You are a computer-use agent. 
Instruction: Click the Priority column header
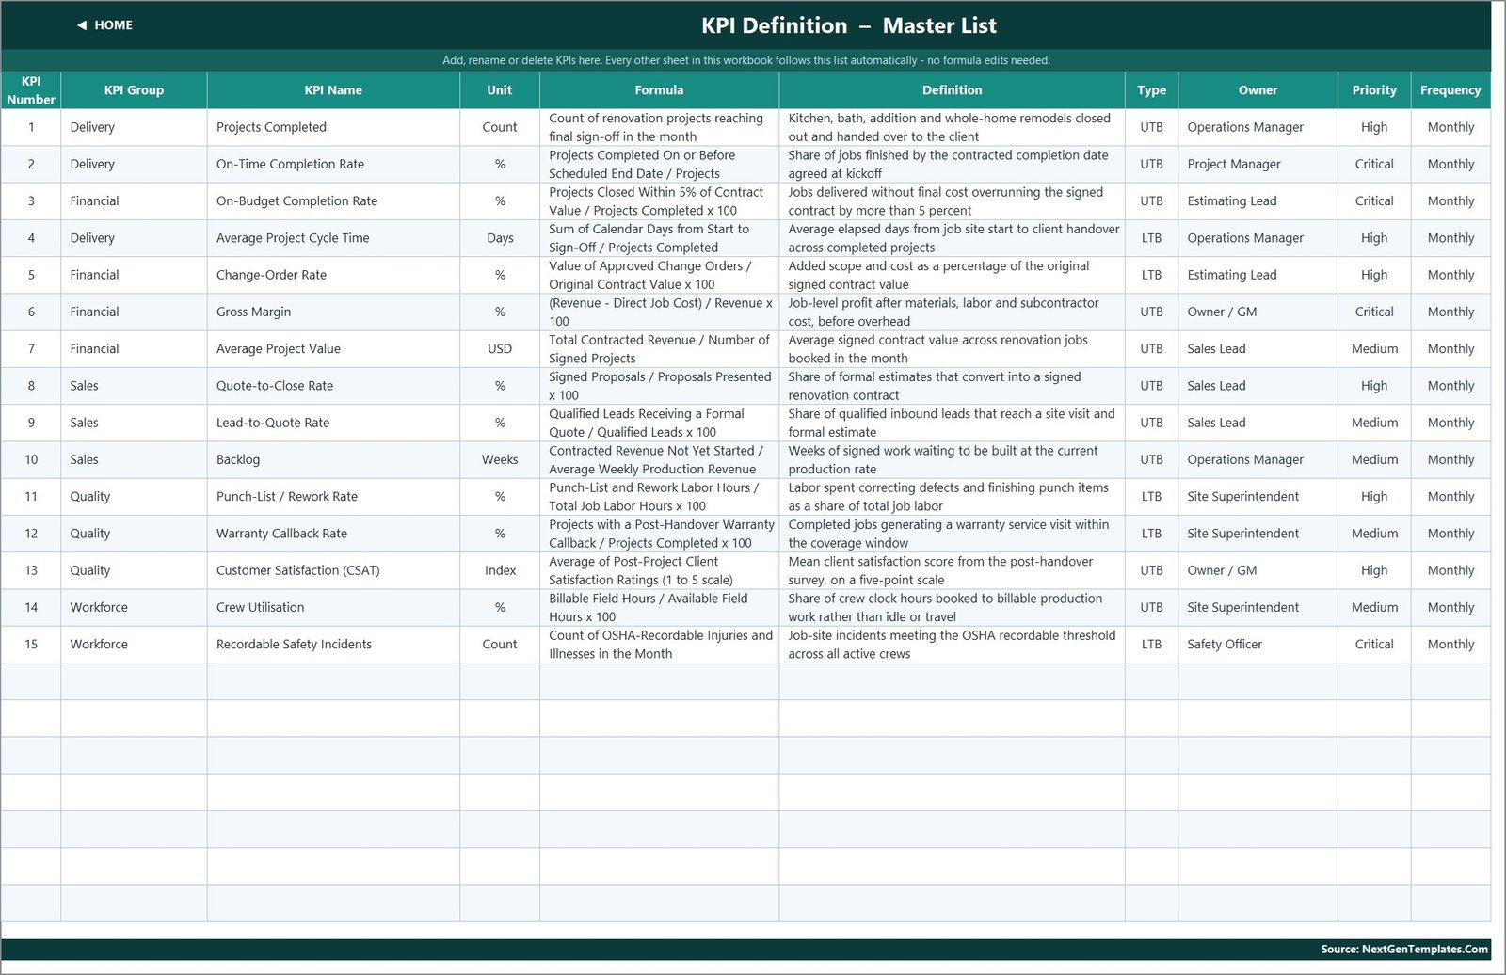(x=1374, y=90)
